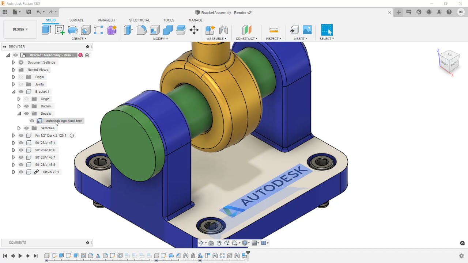
Task: Select the SOLID tab
Action: tap(51, 20)
